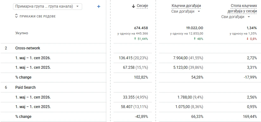Click the 48% key events increase indicator
This screenshot has width=261, height=122.
point(198,39)
